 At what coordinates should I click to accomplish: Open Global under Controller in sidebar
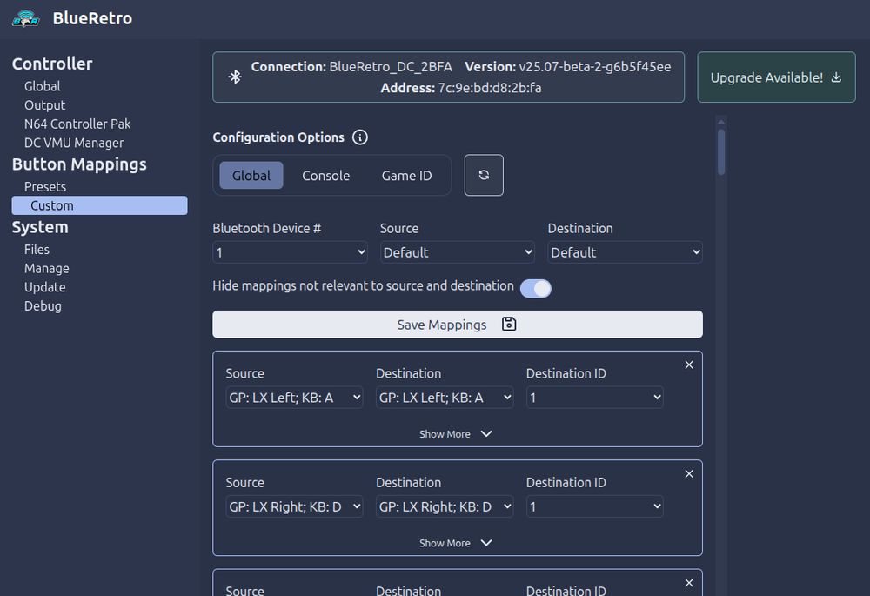click(42, 86)
